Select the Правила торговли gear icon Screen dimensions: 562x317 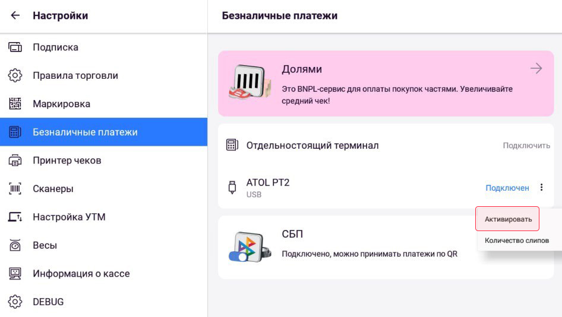[x=15, y=75]
